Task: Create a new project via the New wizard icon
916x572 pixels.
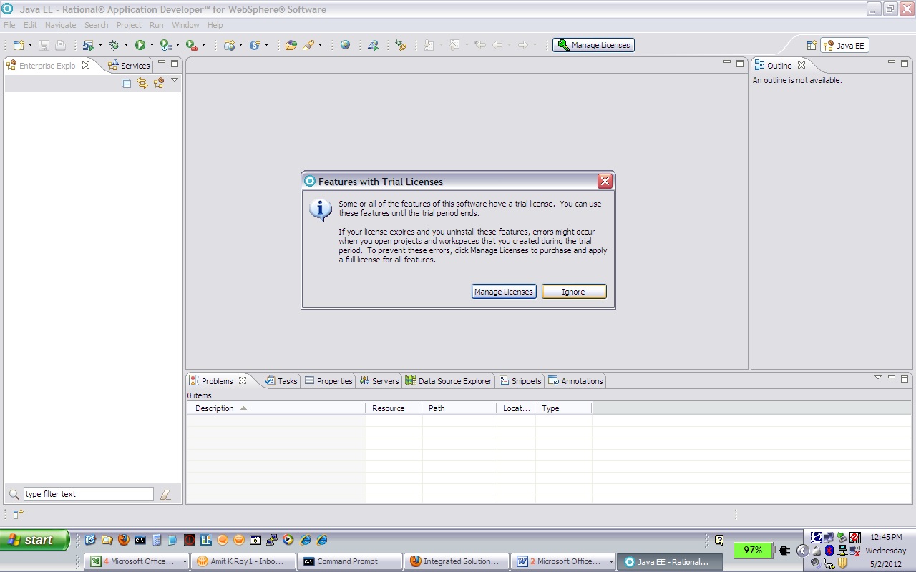Action: pyautogui.click(x=17, y=44)
